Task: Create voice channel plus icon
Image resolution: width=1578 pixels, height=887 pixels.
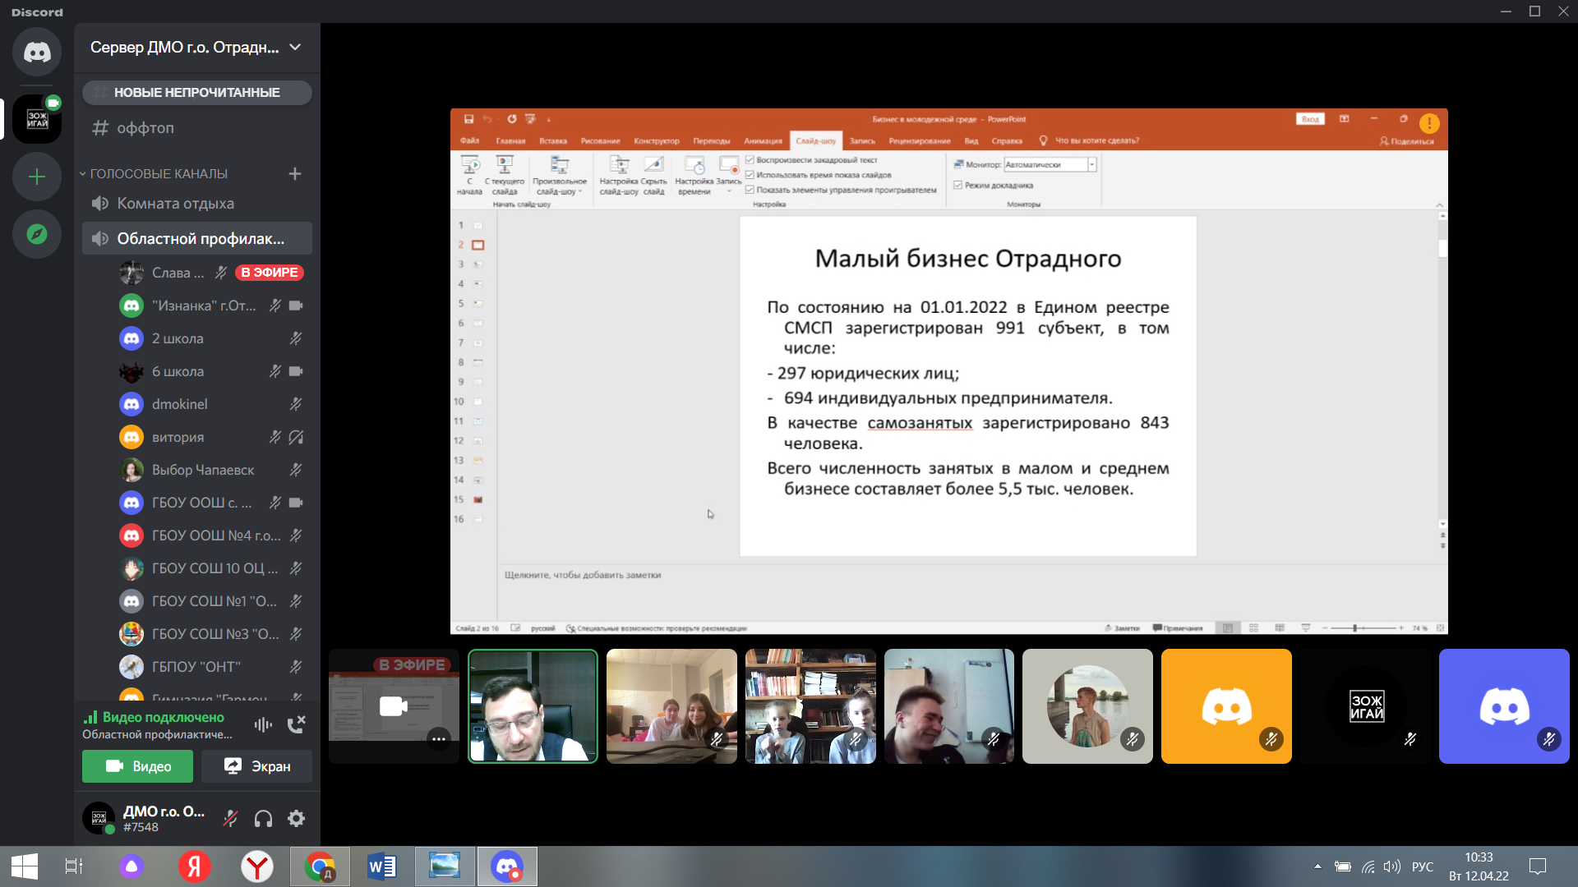Action: click(295, 173)
